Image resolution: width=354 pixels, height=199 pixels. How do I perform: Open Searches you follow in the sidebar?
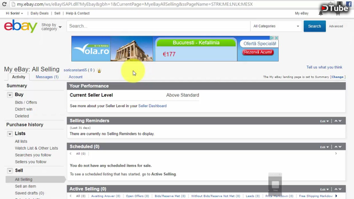33,155
